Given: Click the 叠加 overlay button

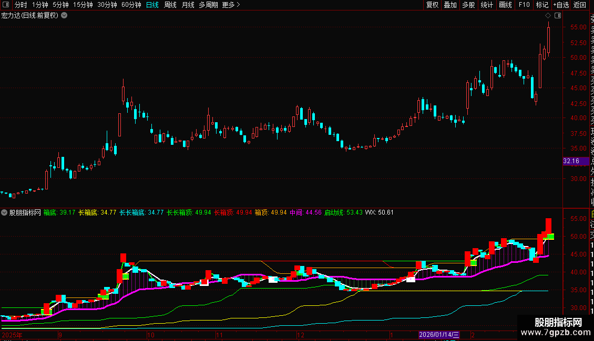Looking at the screenshot, I should [x=450, y=5].
